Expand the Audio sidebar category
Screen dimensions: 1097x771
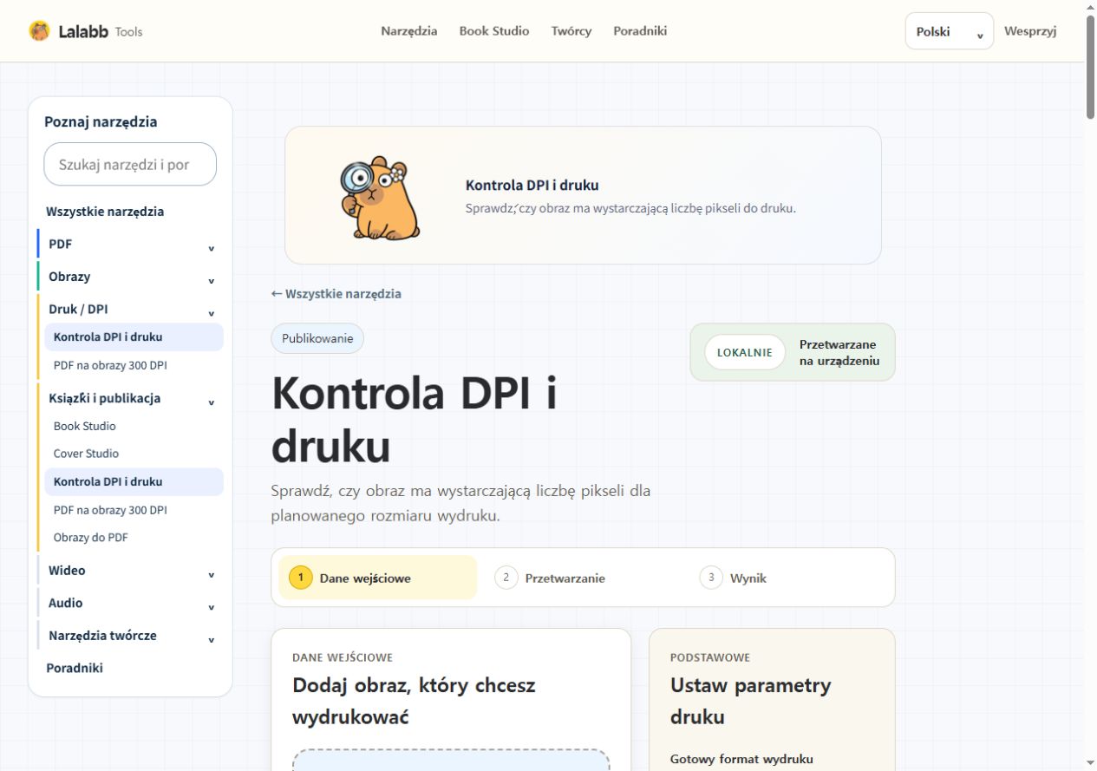(130, 603)
